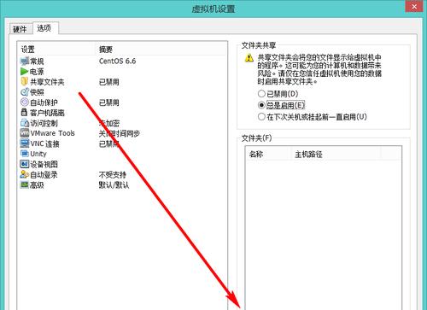Viewport: 427px width, 310px height.
Task: Select the 常规 row label
Action: [x=37, y=61]
